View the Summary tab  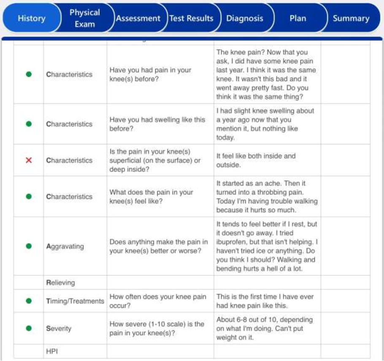pyautogui.click(x=351, y=19)
